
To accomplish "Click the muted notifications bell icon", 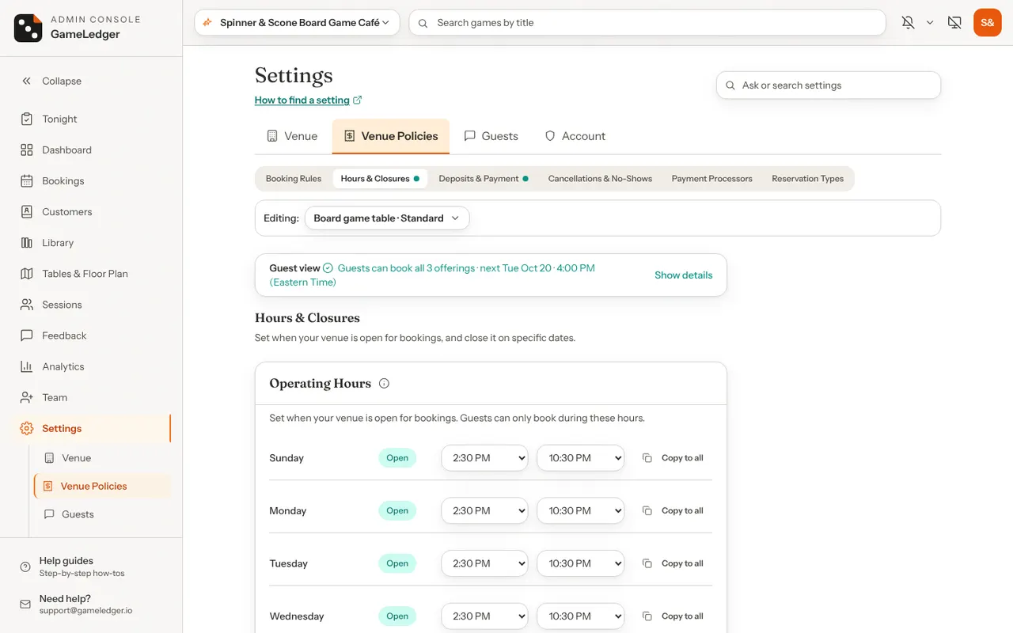I will (908, 23).
